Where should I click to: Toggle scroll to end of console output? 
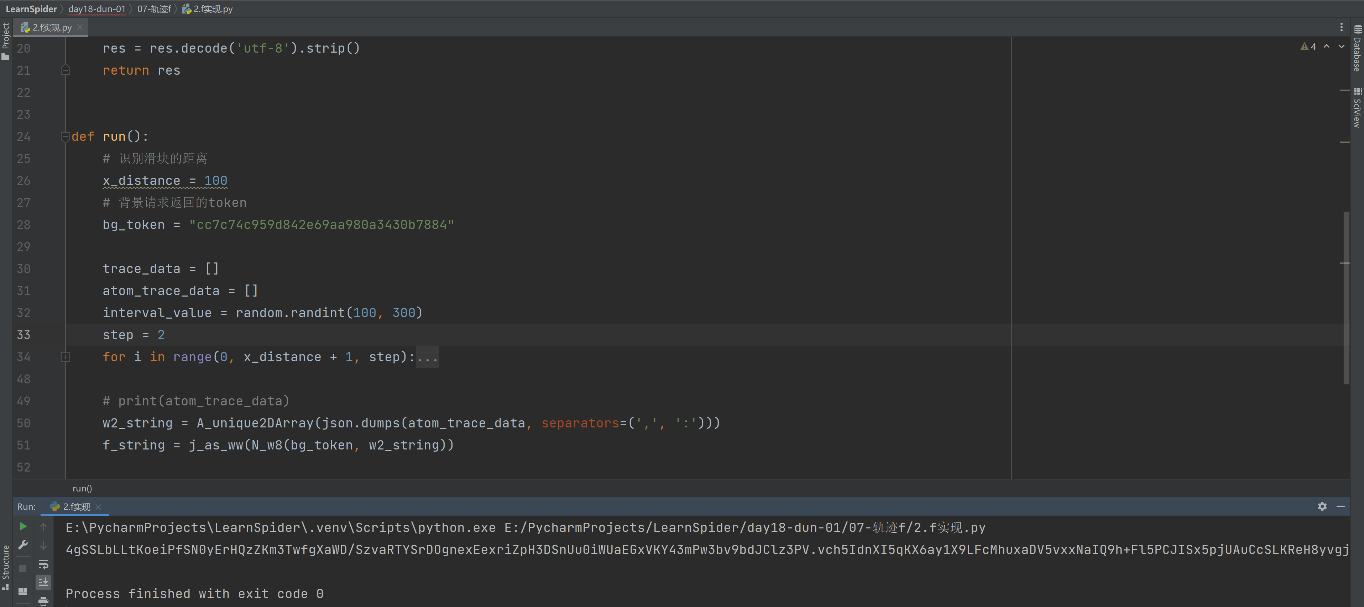[x=43, y=582]
